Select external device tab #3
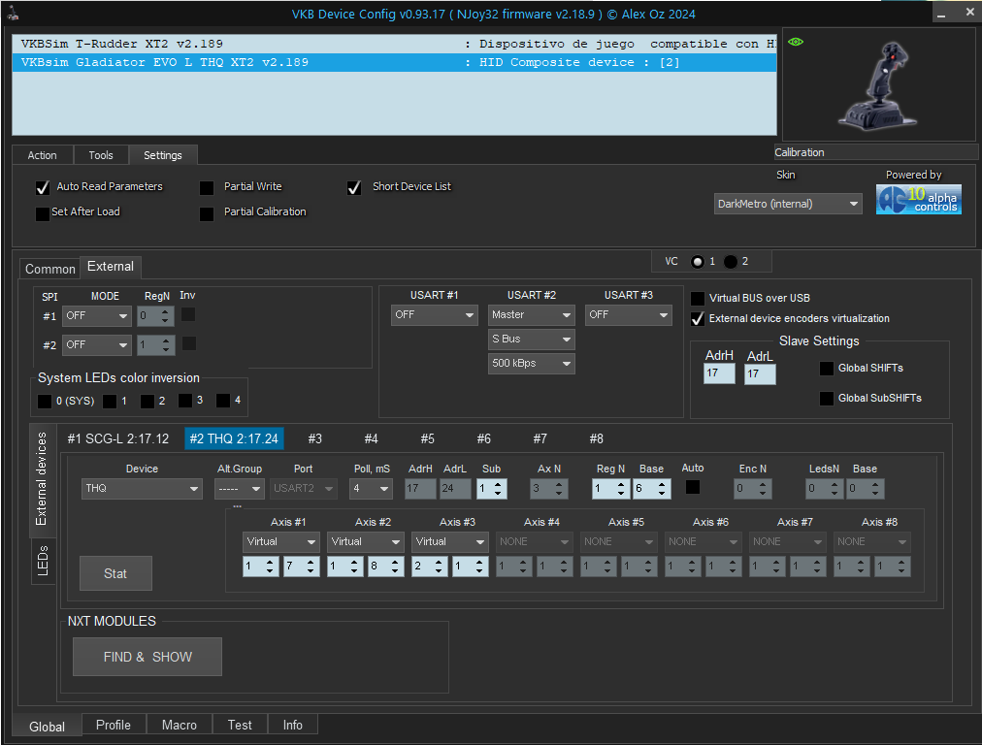 pos(315,438)
